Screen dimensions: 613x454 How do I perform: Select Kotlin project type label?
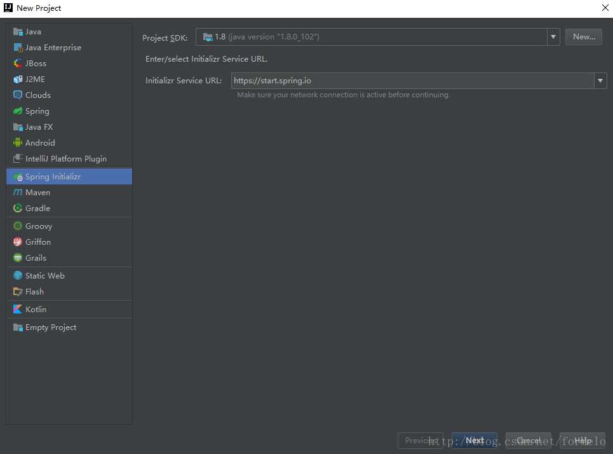[x=36, y=309]
